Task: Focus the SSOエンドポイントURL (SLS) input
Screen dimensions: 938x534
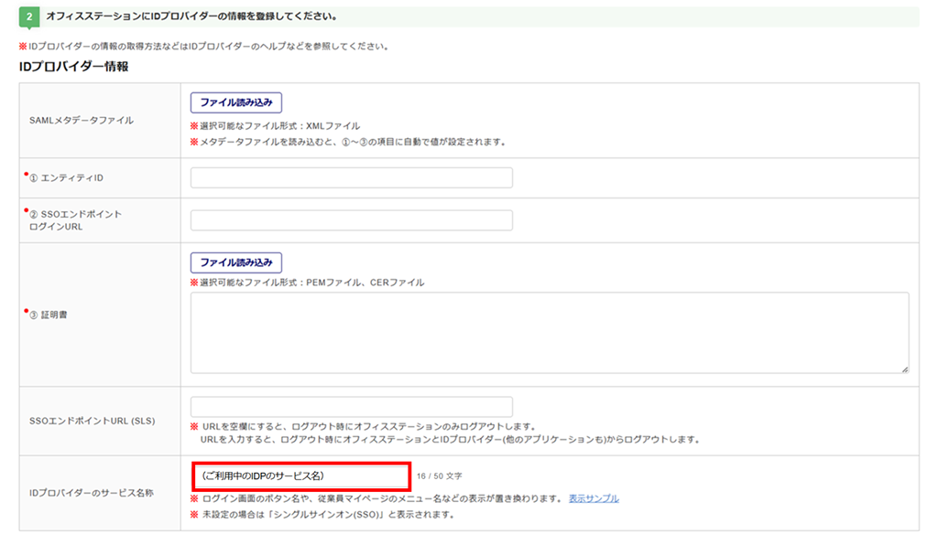Action: click(x=352, y=407)
